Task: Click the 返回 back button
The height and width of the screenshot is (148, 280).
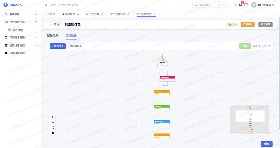Action: pyautogui.click(x=55, y=24)
